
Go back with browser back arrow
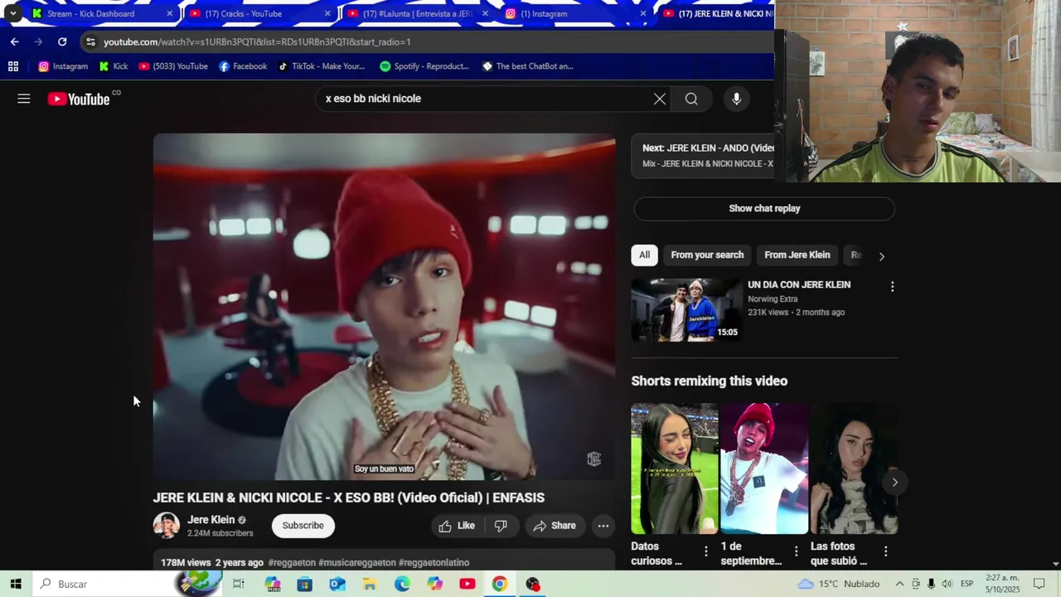14,41
